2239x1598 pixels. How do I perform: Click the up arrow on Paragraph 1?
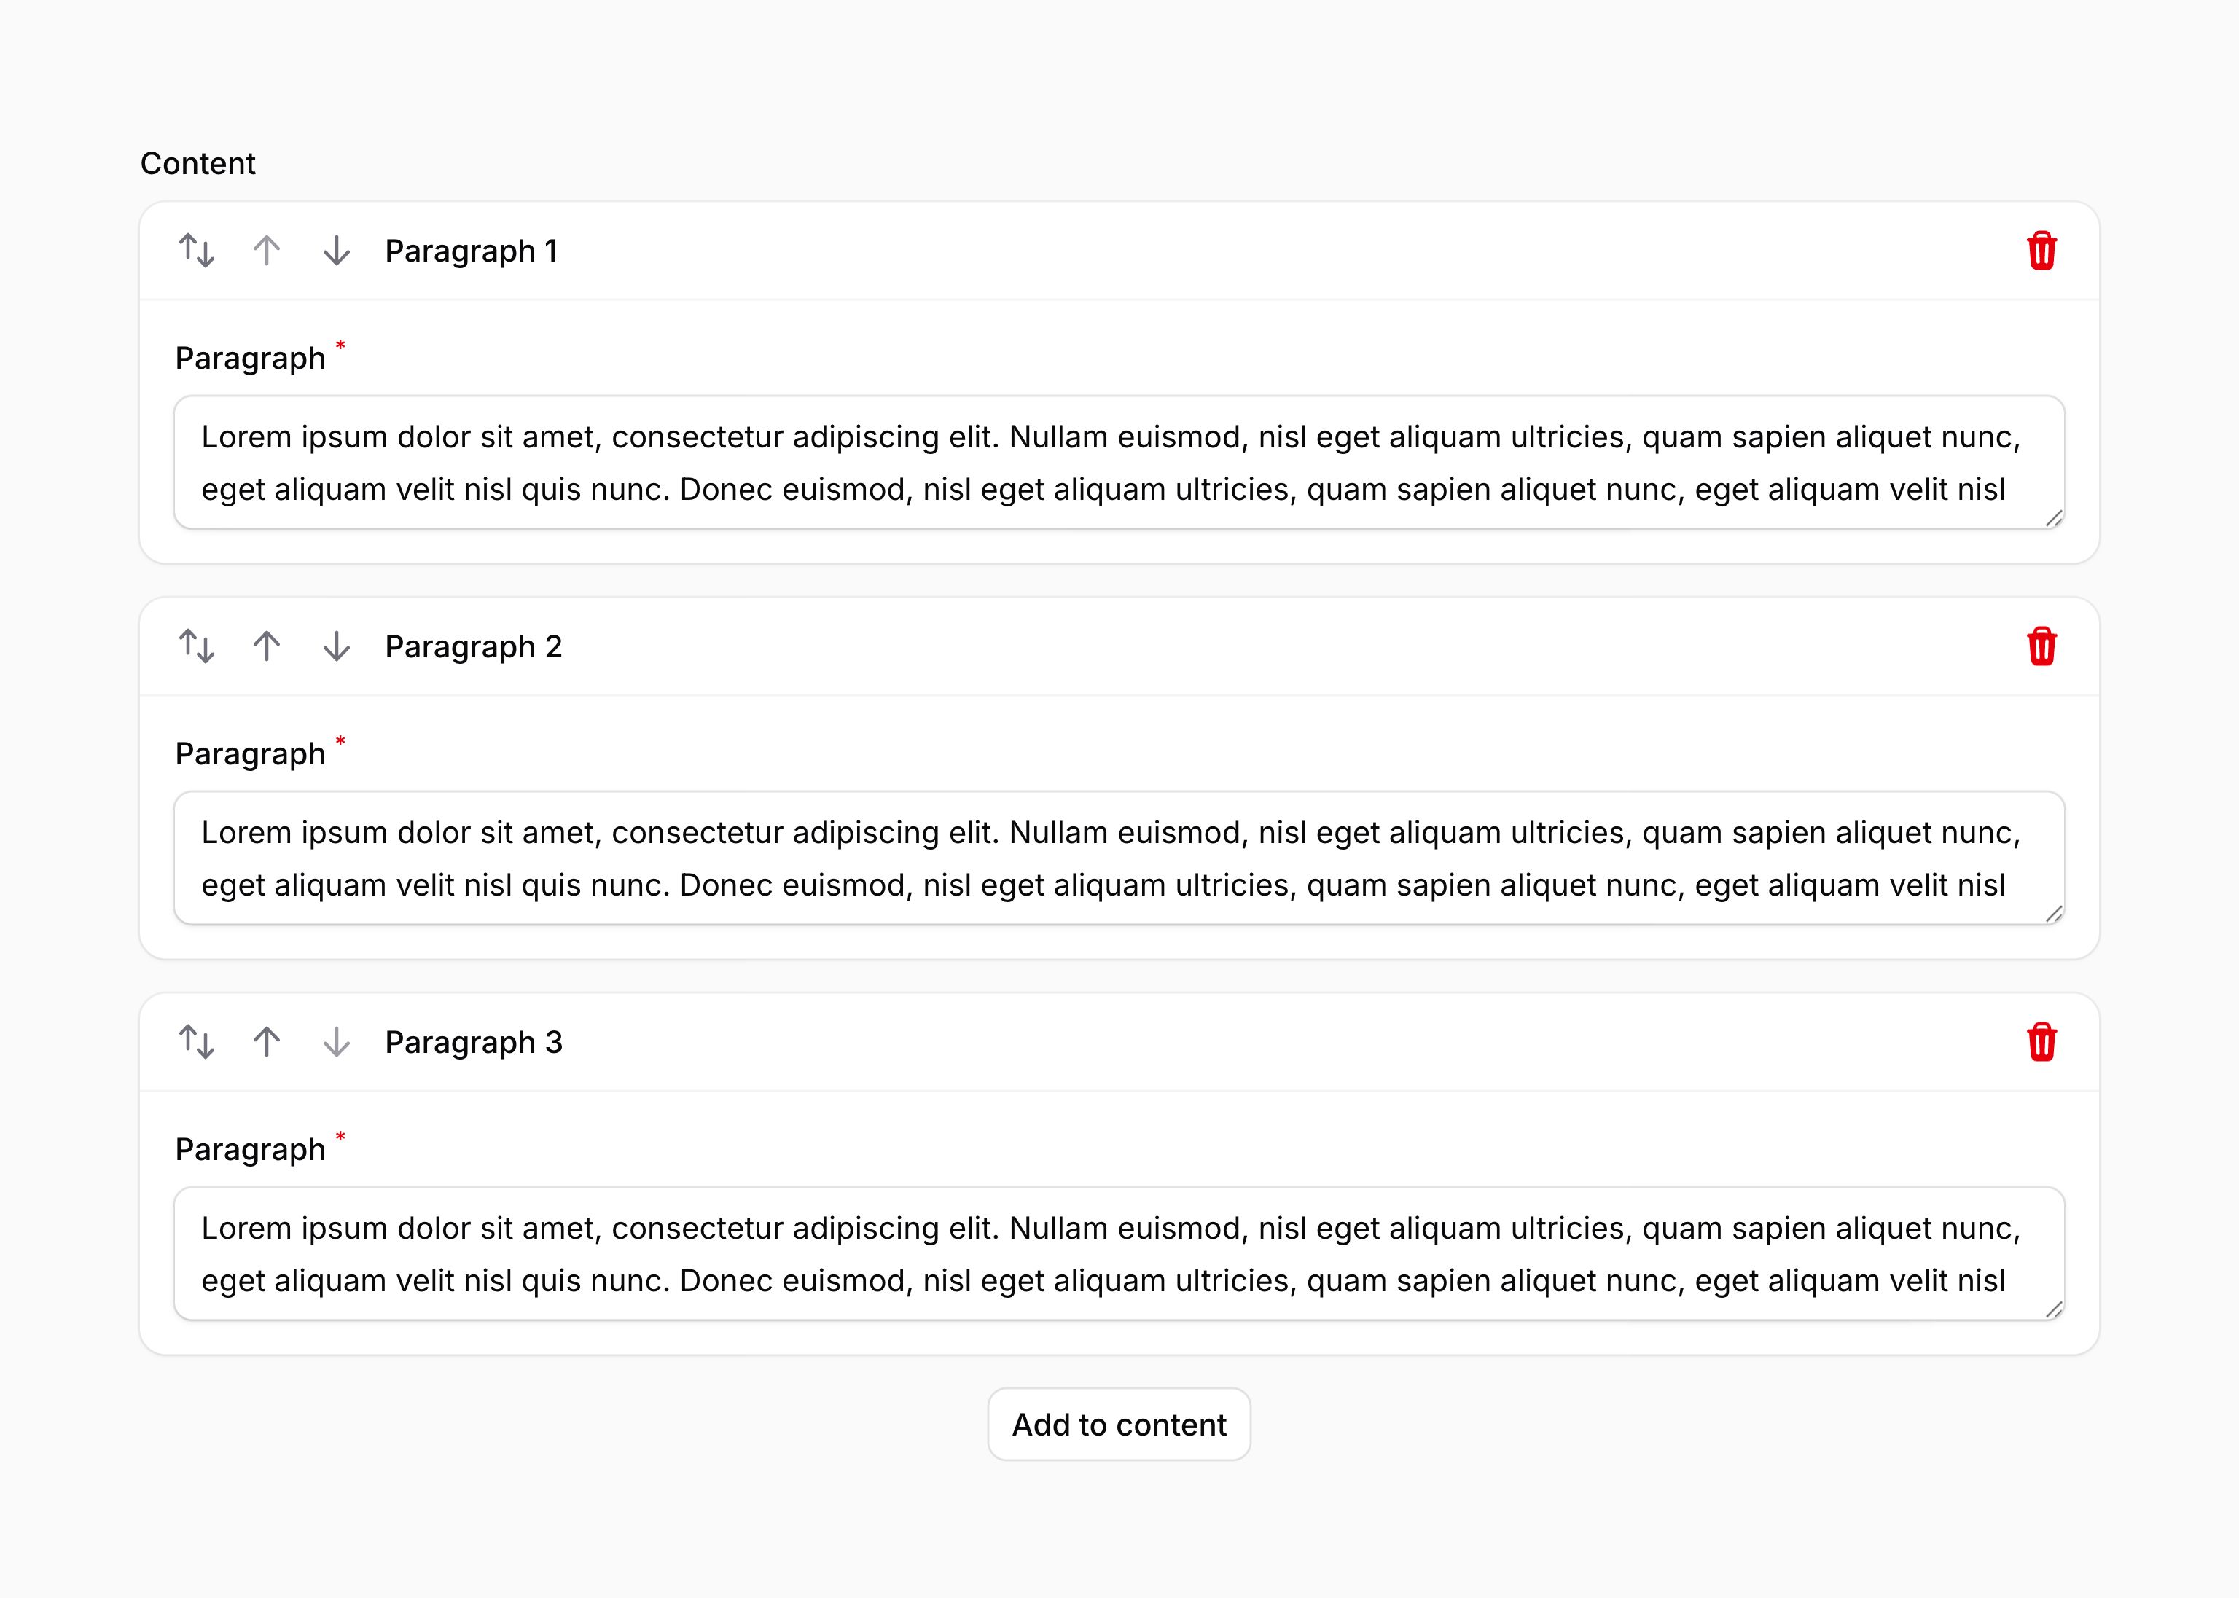tap(266, 251)
